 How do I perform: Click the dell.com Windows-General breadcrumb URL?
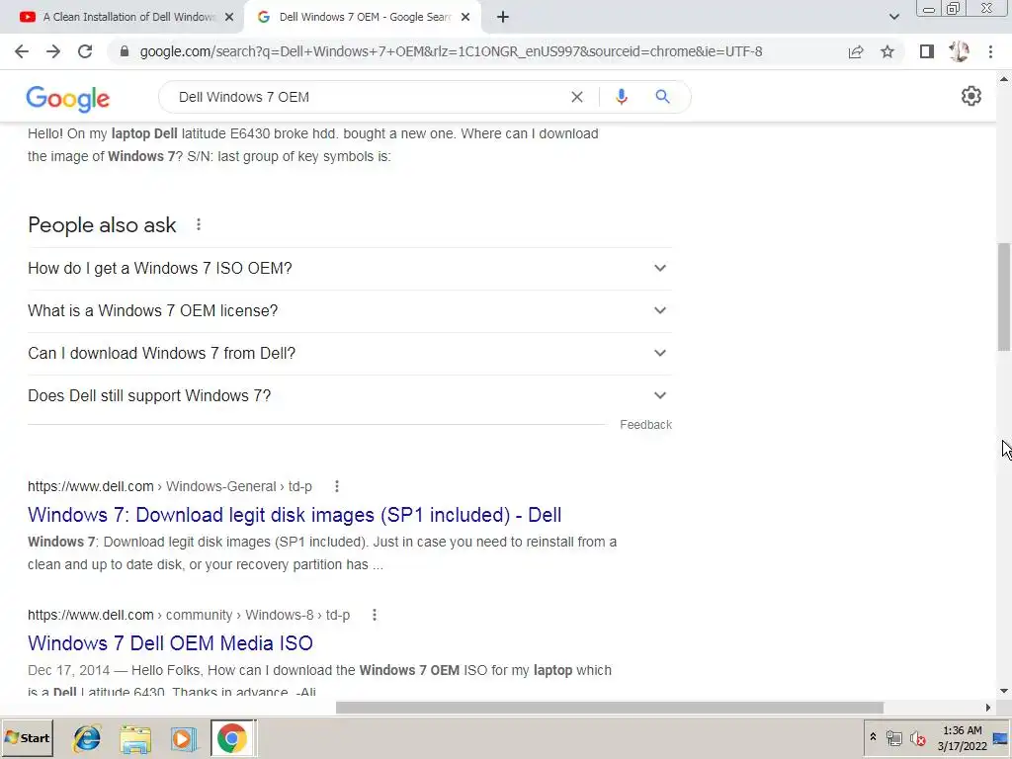pos(170,486)
